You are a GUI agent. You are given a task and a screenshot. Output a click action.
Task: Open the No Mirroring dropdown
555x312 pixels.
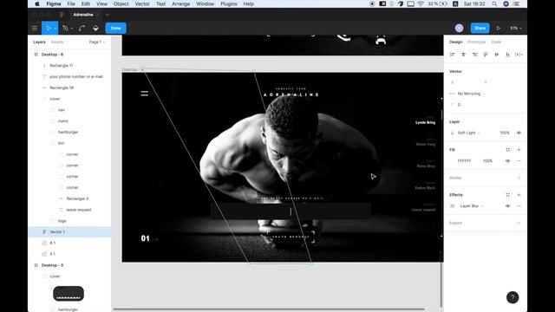coord(471,94)
